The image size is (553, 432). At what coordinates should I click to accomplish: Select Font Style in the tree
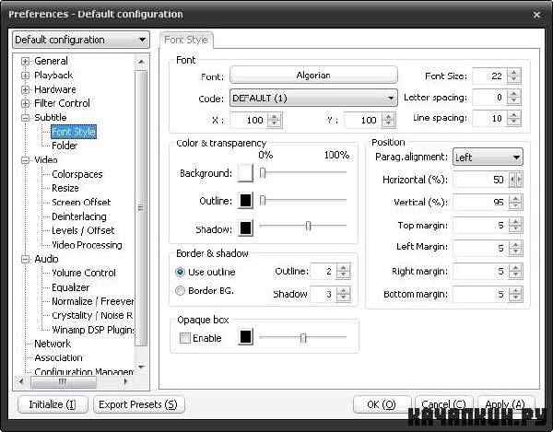74,132
